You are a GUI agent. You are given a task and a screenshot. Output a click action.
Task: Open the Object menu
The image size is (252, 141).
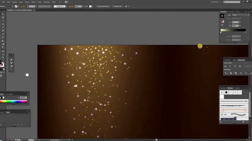click(x=15, y=2)
